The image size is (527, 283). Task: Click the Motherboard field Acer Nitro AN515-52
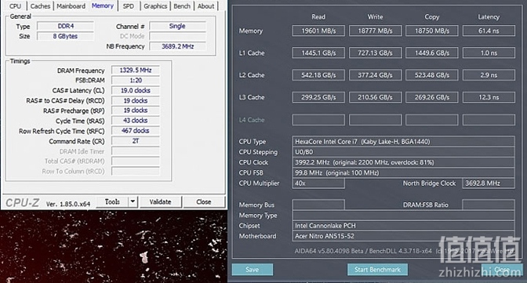[x=403, y=236]
